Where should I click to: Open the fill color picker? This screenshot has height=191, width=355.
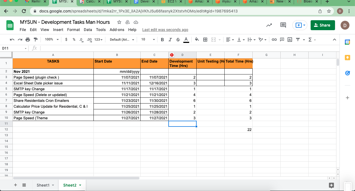197,40
